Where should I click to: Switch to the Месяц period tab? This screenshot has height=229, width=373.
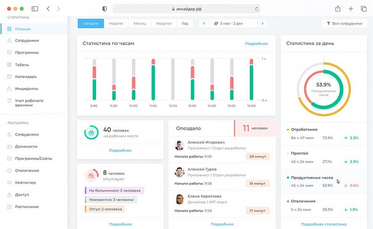click(x=140, y=23)
